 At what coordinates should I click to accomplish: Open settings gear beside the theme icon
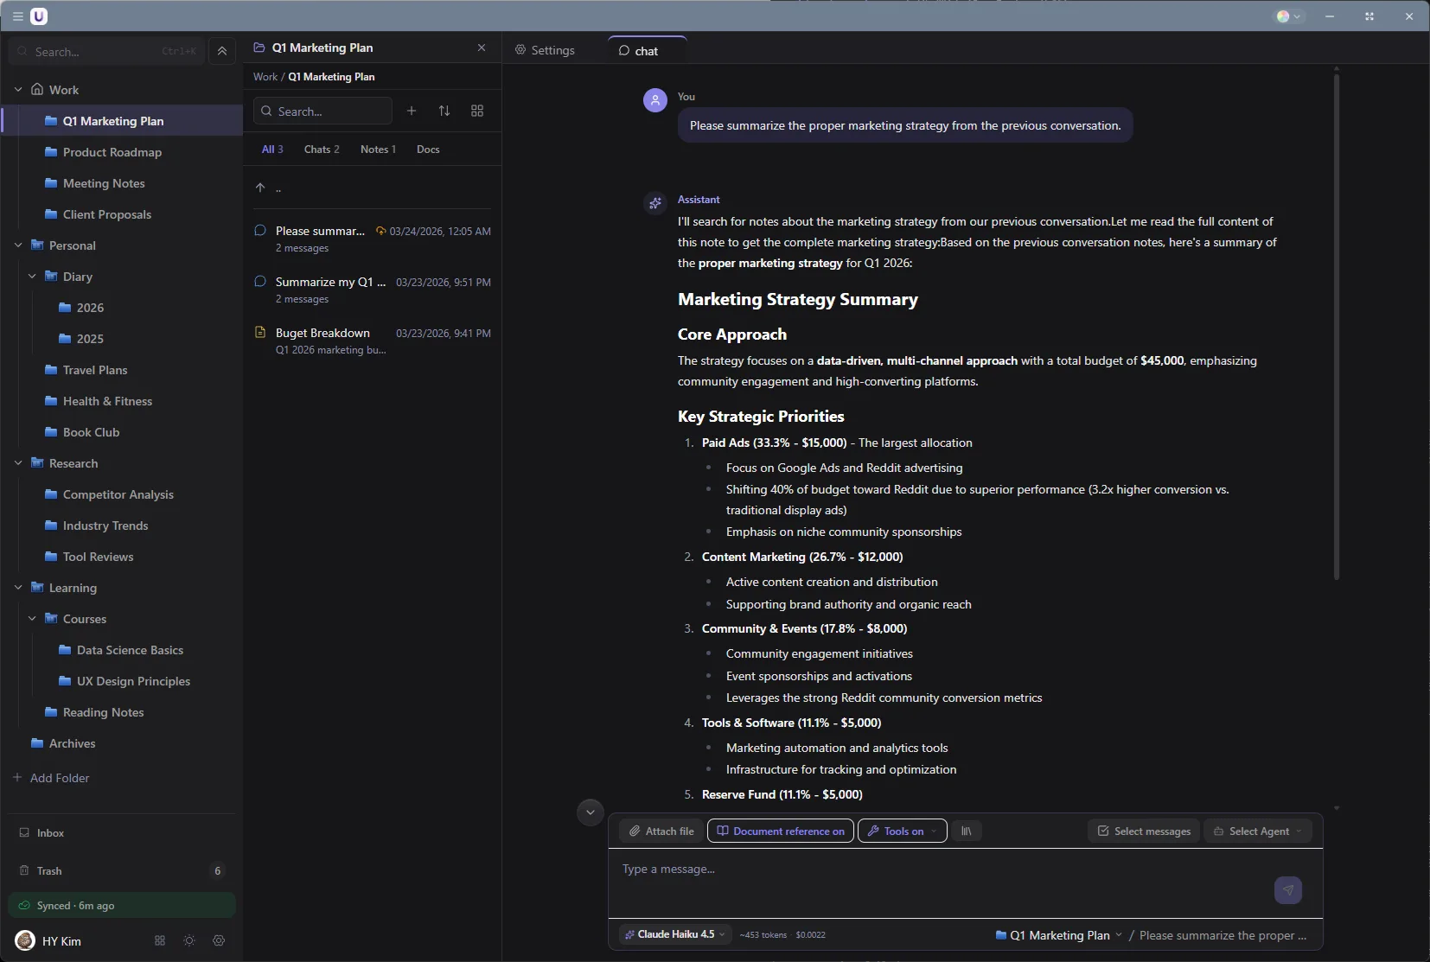218,940
